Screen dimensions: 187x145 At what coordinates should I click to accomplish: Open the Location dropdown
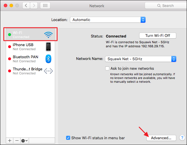pyautogui.click(x=108, y=20)
